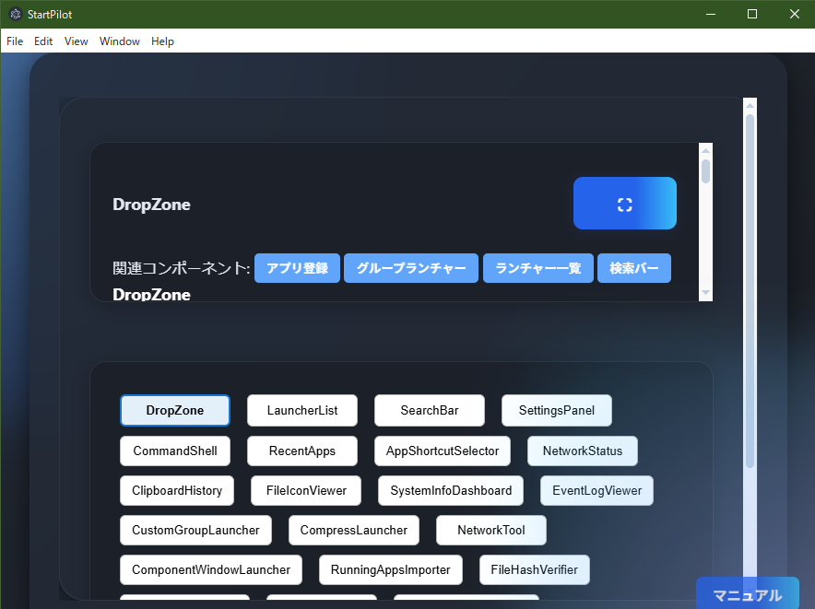Click the StartPilot logo in the title bar
Screen dimensions: 815x609
coord(14,14)
